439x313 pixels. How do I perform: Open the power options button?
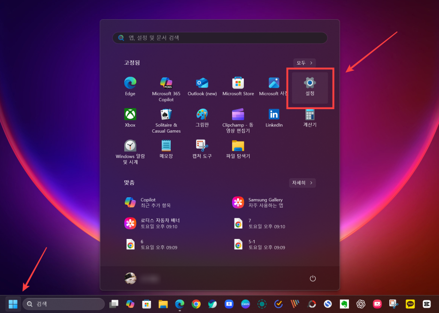pyautogui.click(x=313, y=278)
